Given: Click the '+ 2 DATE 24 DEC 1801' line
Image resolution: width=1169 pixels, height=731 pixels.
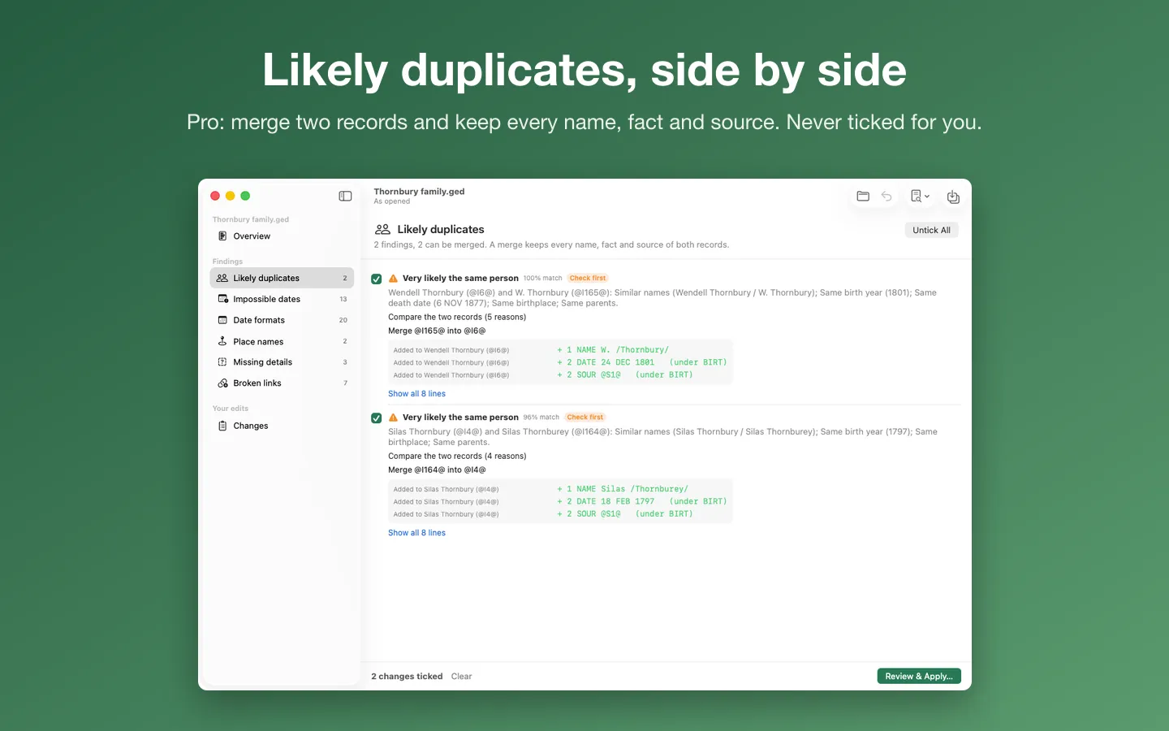Looking at the screenshot, I should 606,362.
